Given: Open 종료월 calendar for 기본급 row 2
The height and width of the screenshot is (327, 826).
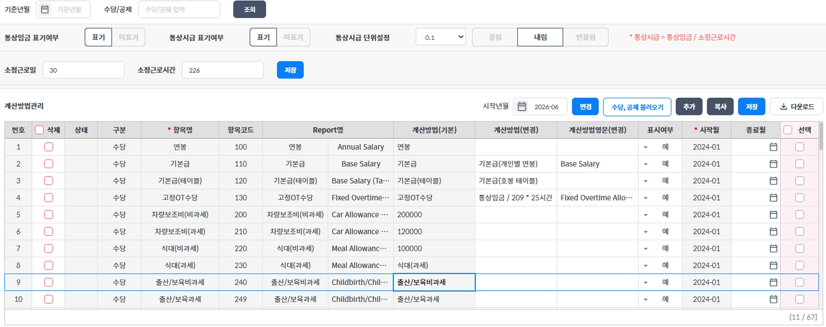Looking at the screenshot, I should tap(773, 164).
